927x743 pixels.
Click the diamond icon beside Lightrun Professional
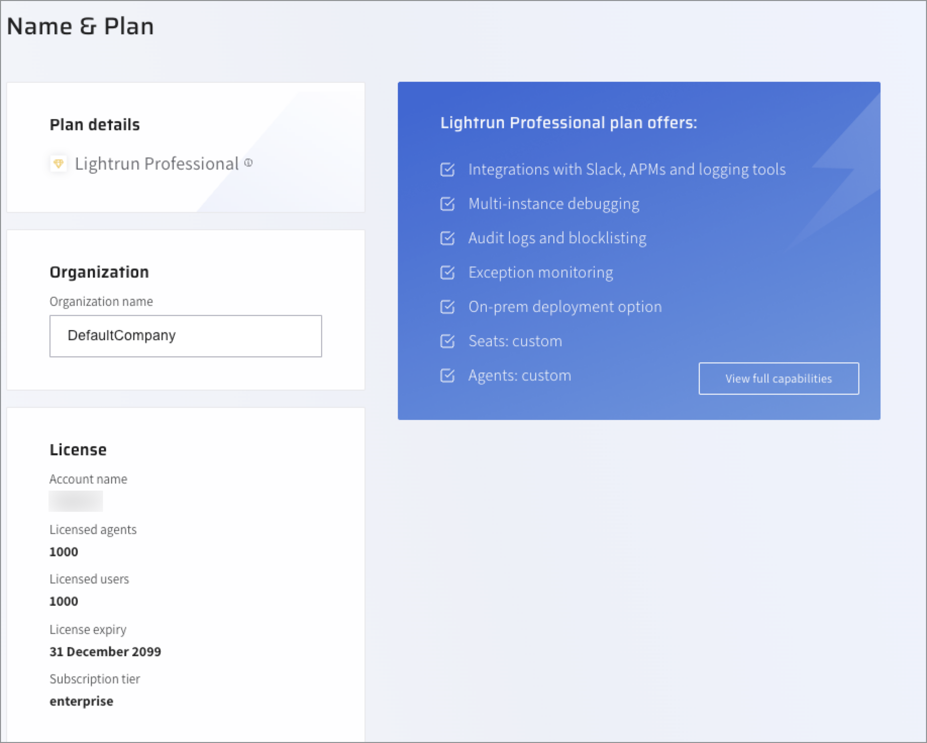[x=59, y=164]
